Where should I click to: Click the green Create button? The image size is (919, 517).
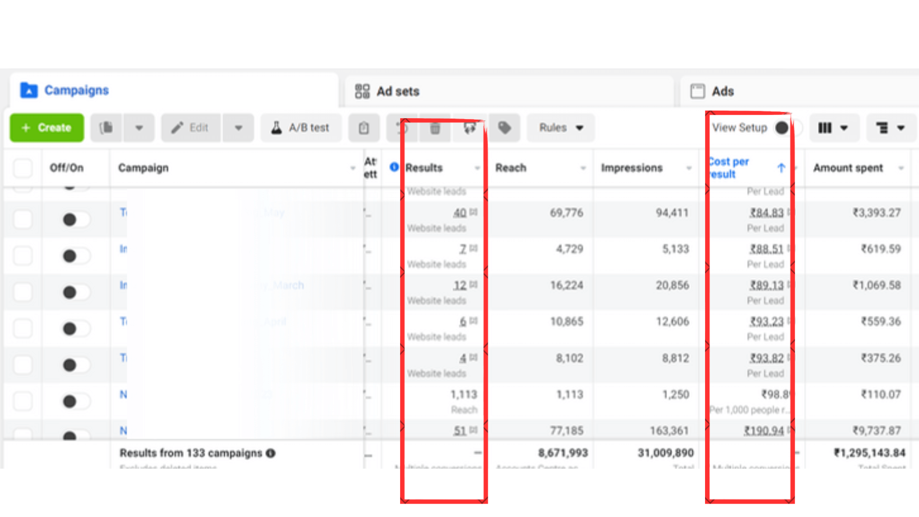(47, 128)
